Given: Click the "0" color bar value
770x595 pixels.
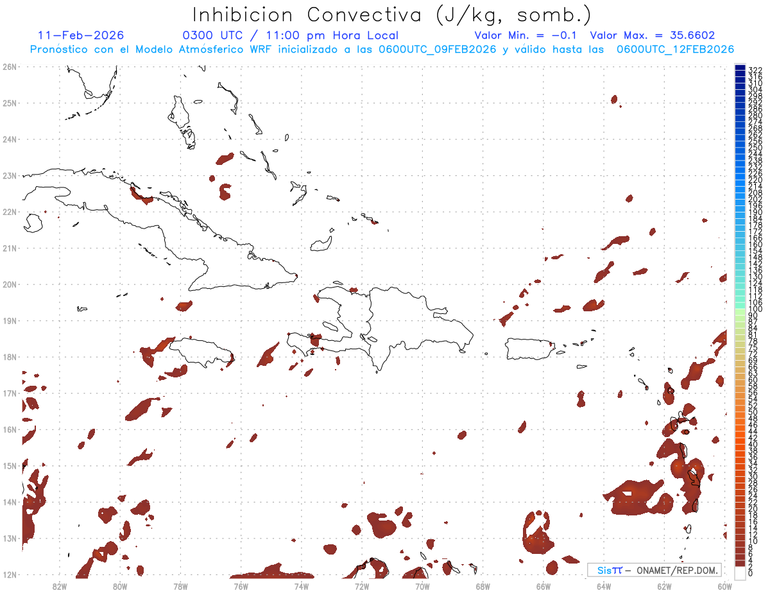Looking at the screenshot, I should 750,573.
